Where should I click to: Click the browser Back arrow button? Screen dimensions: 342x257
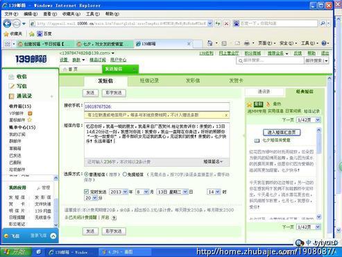coord(7,24)
